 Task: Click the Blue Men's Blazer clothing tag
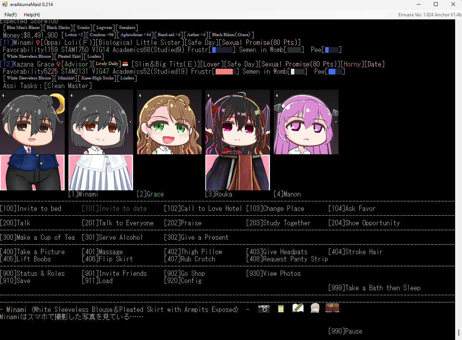point(22,28)
